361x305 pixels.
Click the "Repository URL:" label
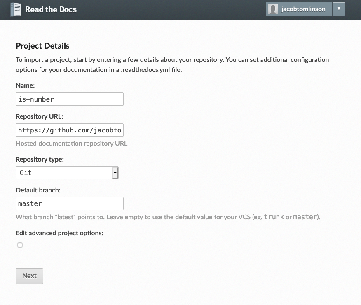[40, 117]
